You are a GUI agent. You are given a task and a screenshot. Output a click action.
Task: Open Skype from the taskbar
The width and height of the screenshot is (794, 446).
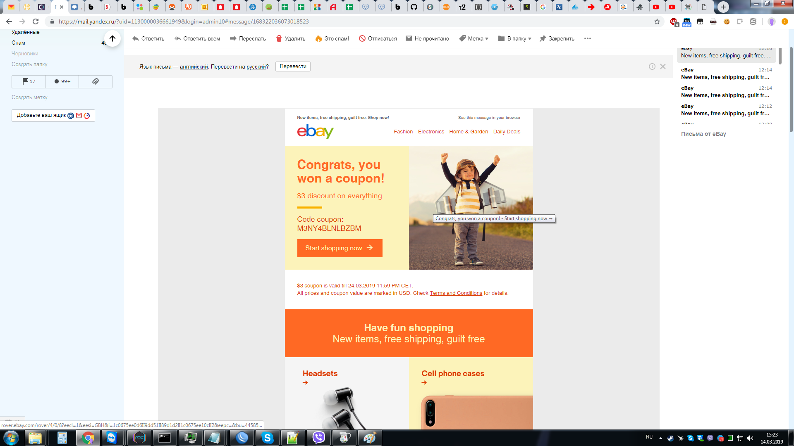point(267,438)
